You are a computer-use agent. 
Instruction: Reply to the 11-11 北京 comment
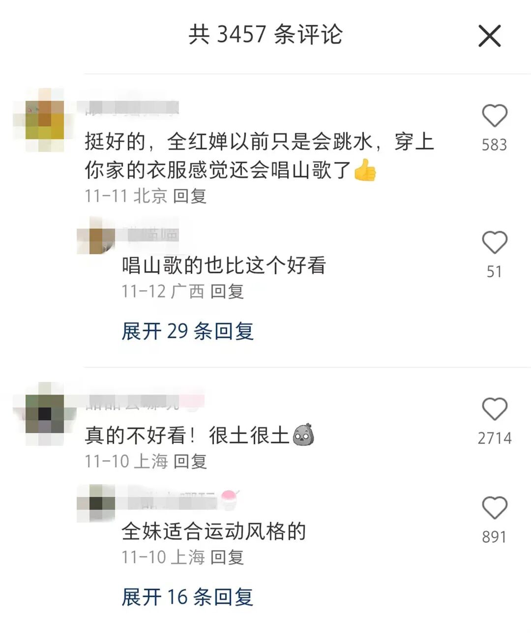click(190, 196)
